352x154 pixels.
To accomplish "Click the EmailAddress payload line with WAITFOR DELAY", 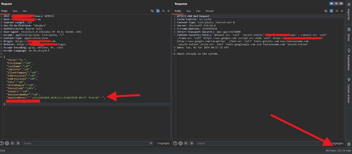I will 56,97.
